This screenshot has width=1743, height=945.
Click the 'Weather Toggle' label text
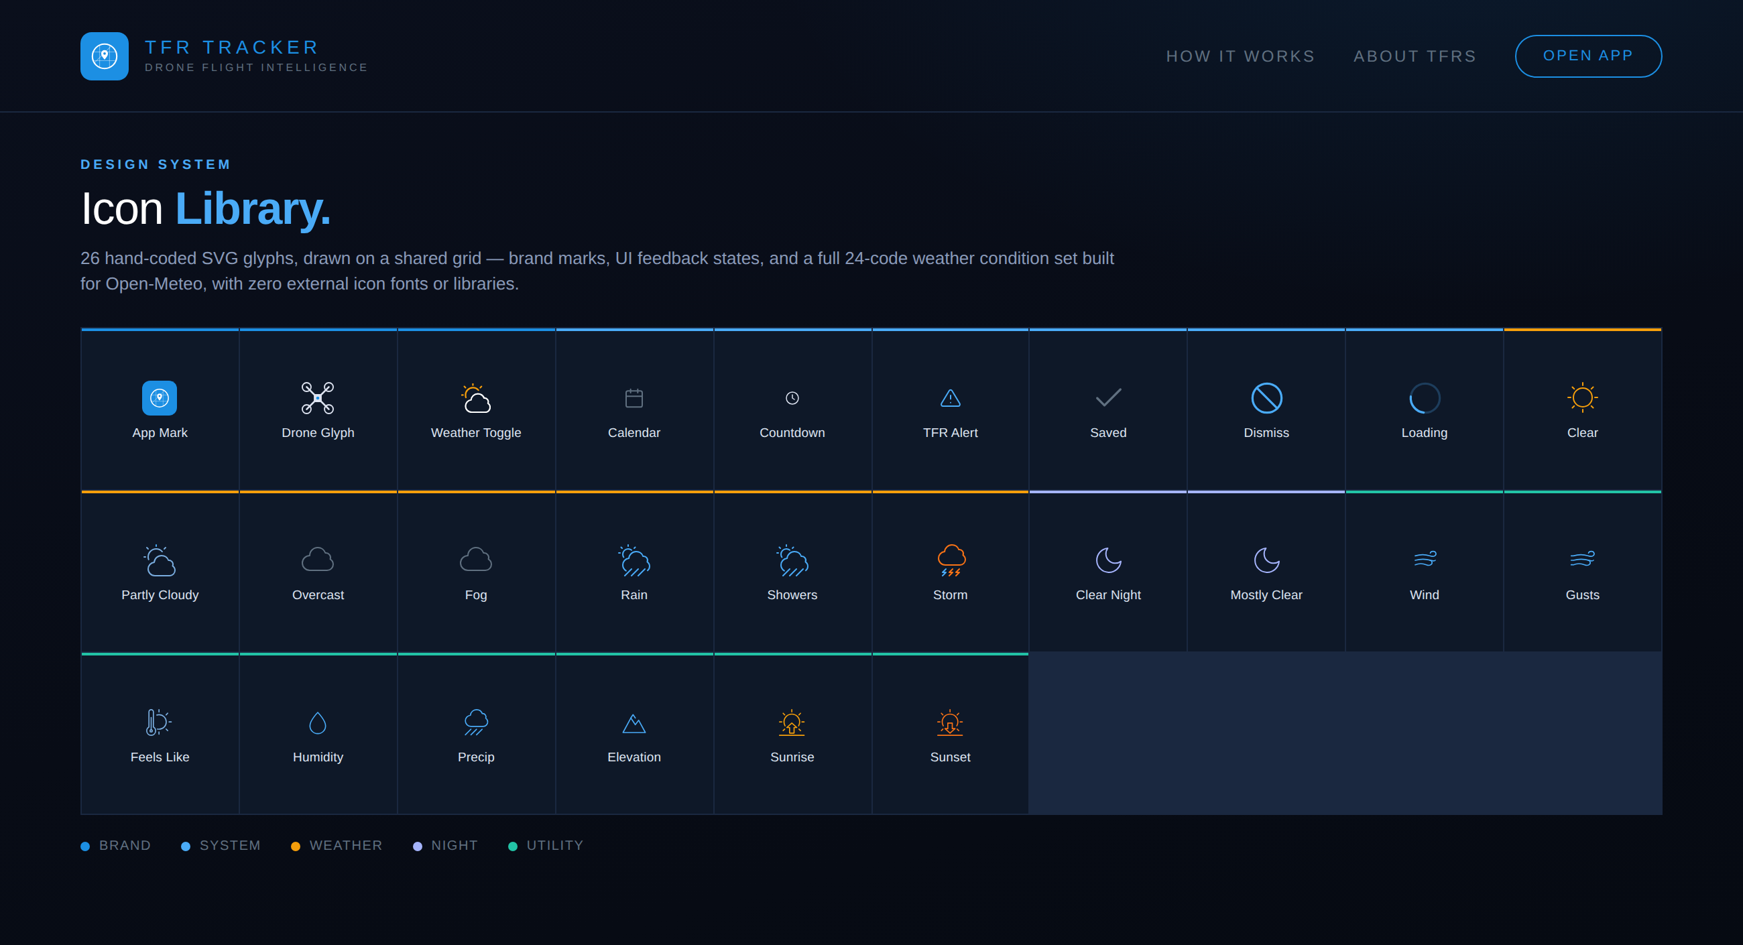click(476, 433)
